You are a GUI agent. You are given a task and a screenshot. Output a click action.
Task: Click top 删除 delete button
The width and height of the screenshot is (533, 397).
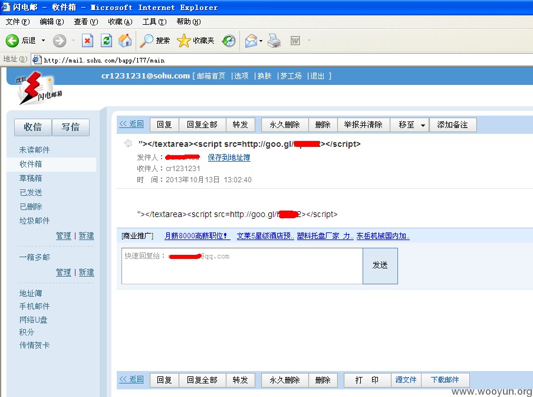tap(323, 124)
